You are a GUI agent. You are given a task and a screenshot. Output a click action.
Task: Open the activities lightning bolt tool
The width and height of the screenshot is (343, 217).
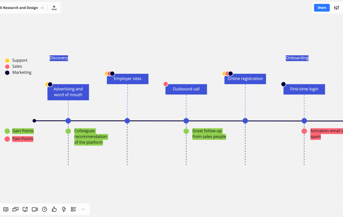[x=64, y=209]
